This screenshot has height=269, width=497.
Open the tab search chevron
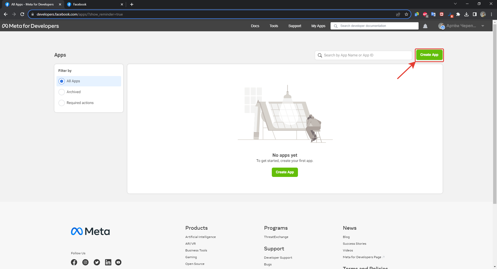pyautogui.click(x=455, y=4)
